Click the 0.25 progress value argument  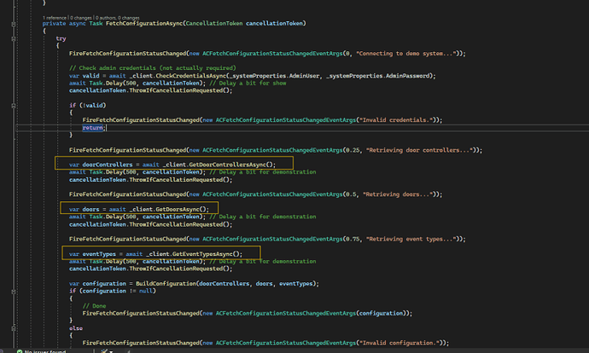[x=353, y=150]
